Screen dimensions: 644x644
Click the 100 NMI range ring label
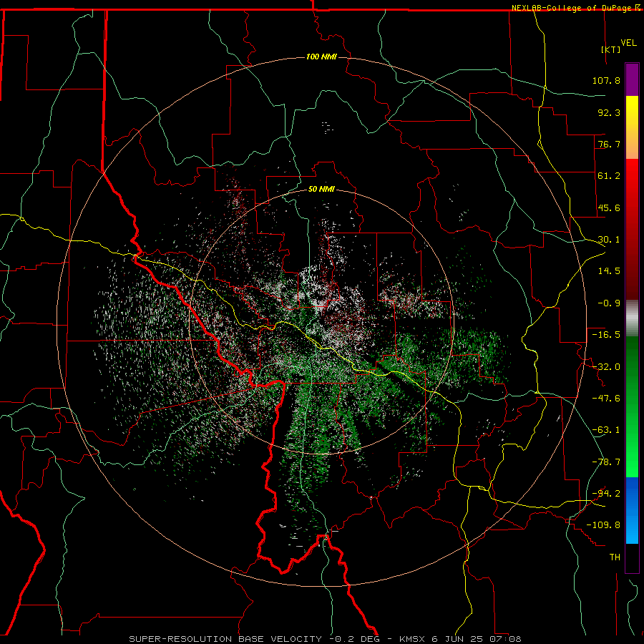[321, 57]
